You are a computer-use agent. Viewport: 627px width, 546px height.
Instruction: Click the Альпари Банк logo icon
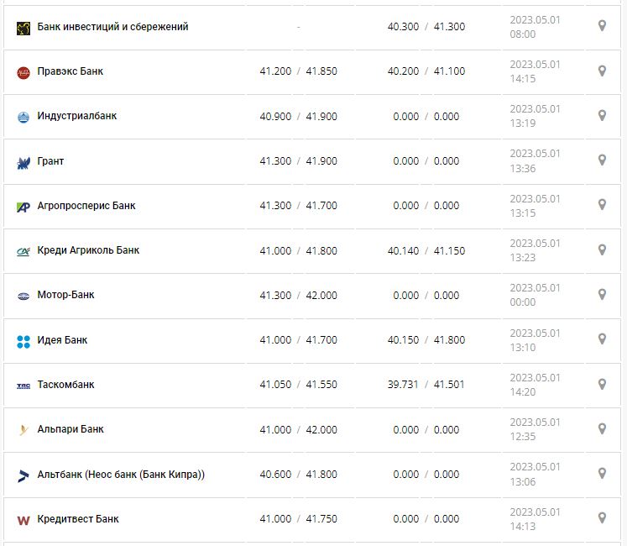[24, 430]
